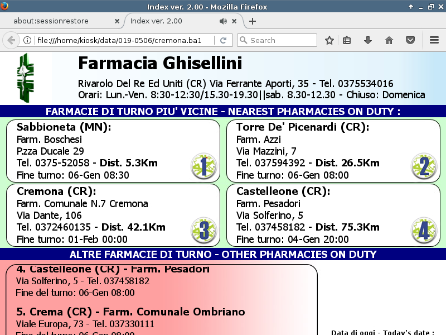Click the URL address bar
Image resolution: width=446 pixels, height=335 pixels.
123,40
